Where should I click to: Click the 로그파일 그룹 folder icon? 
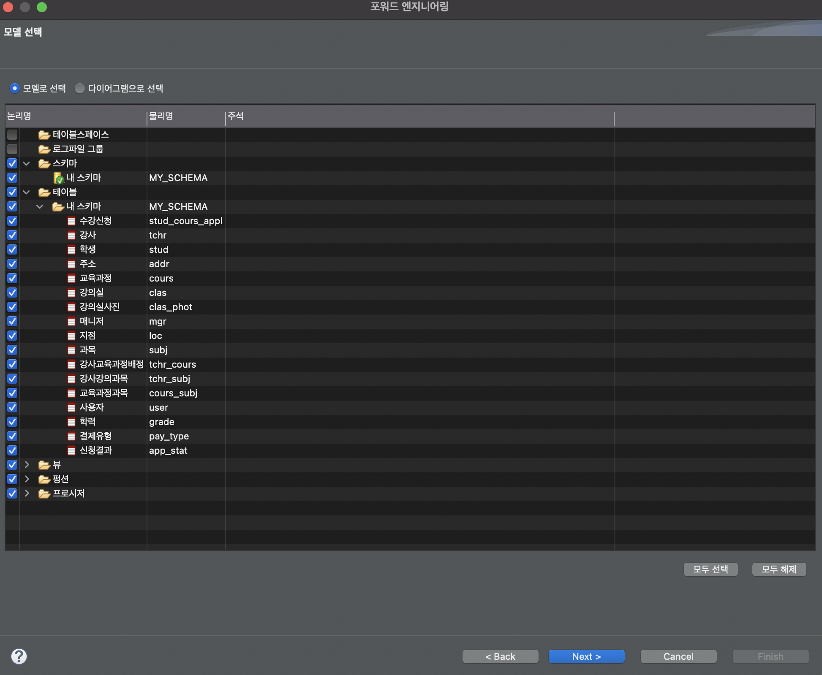[x=44, y=149]
